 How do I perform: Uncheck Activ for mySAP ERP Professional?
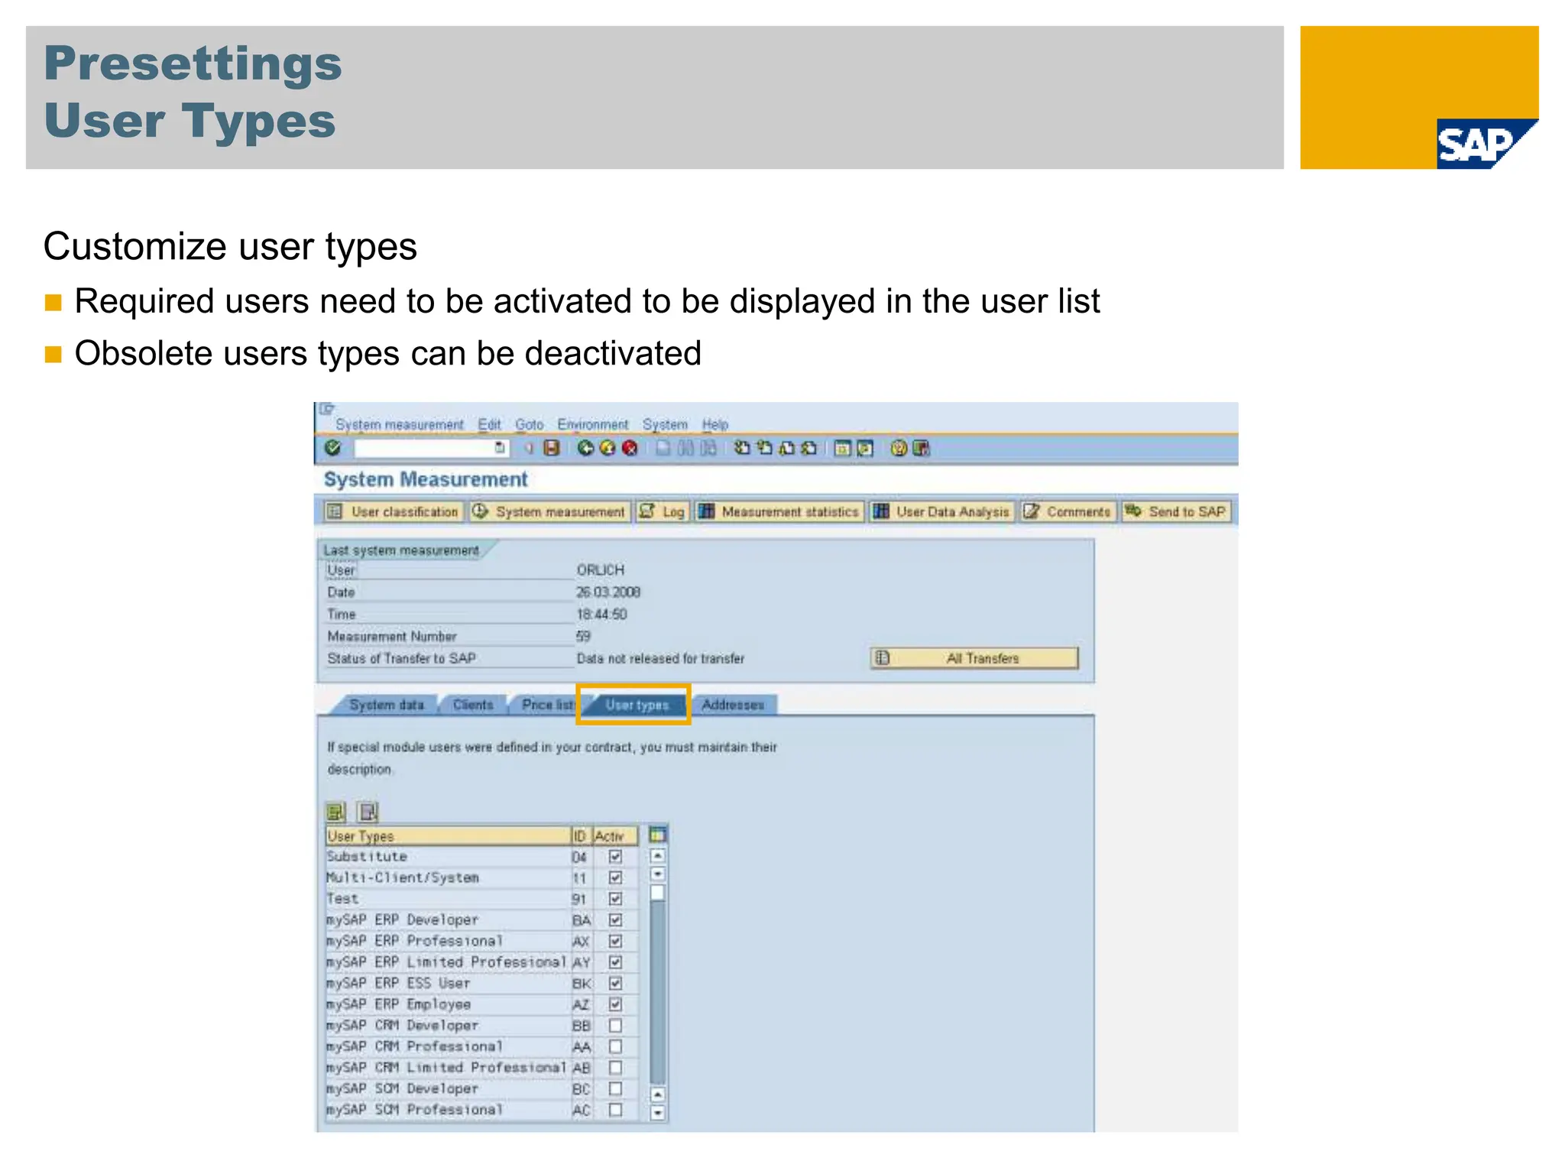click(x=615, y=941)
